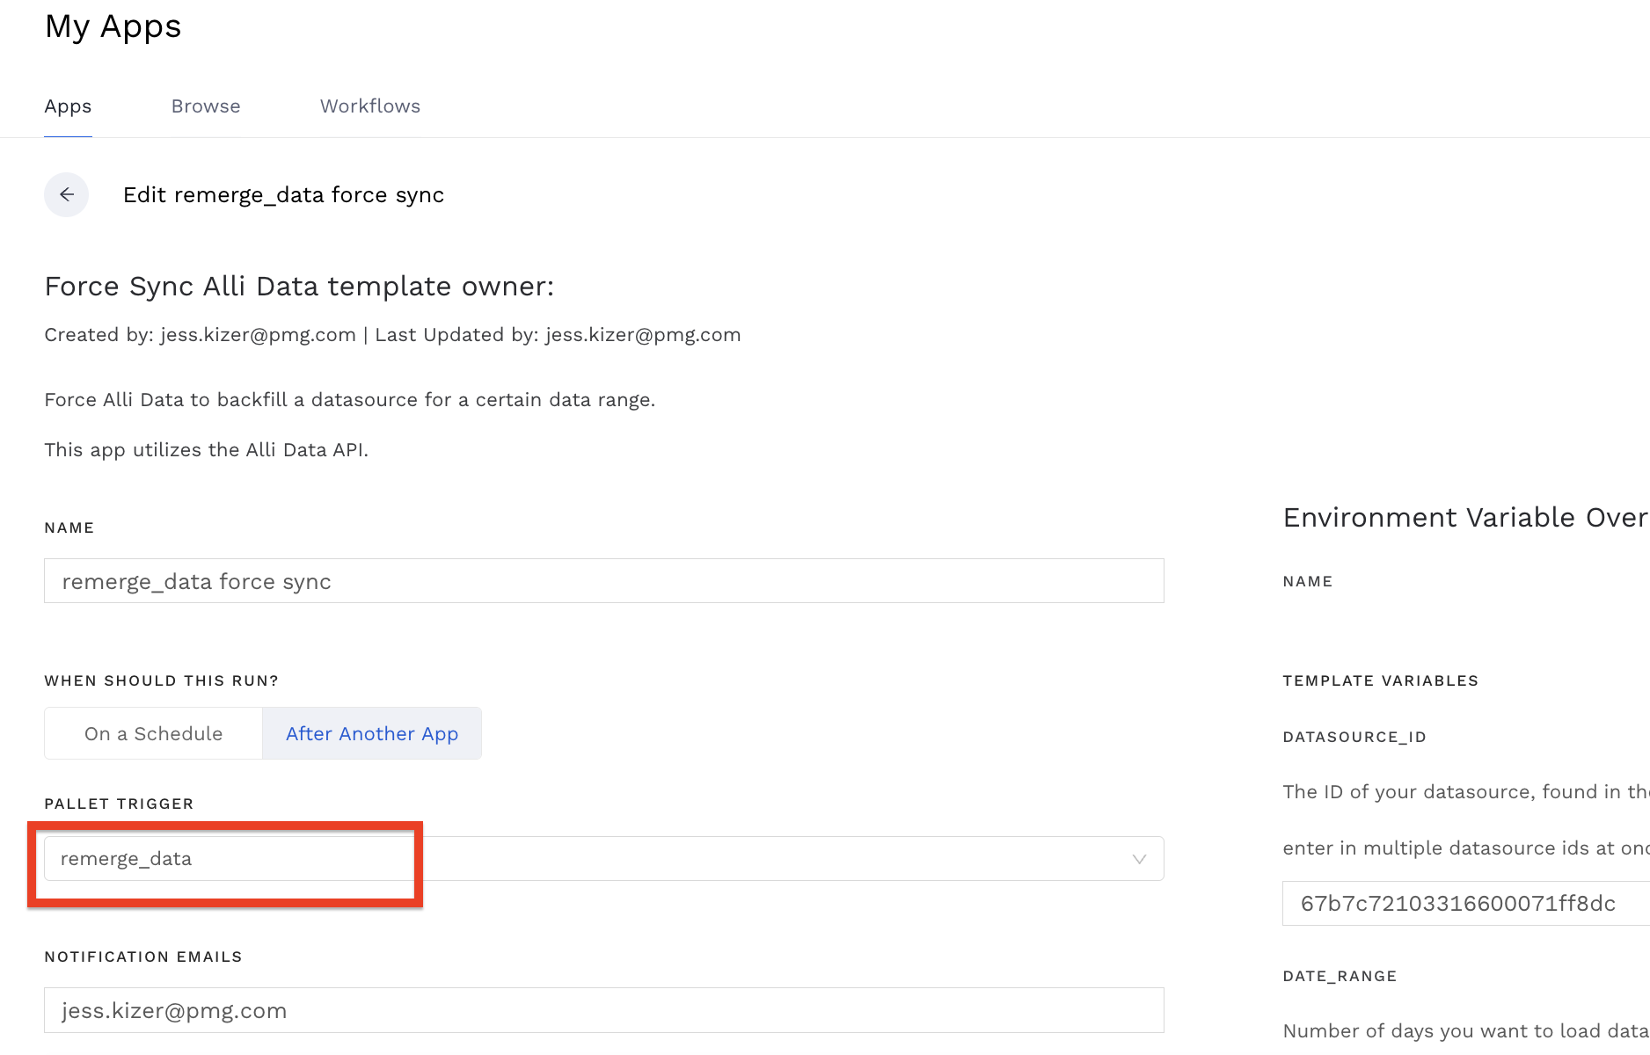The width and height of the screenshot is (1650, 1055).
Task: Click the Force Sync Alli Data heading
Action: (x=299, y=287)
